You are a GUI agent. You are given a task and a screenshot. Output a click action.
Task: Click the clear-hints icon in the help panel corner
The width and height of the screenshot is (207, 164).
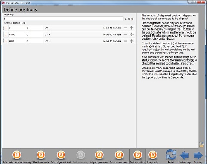(x=201, y=145)
